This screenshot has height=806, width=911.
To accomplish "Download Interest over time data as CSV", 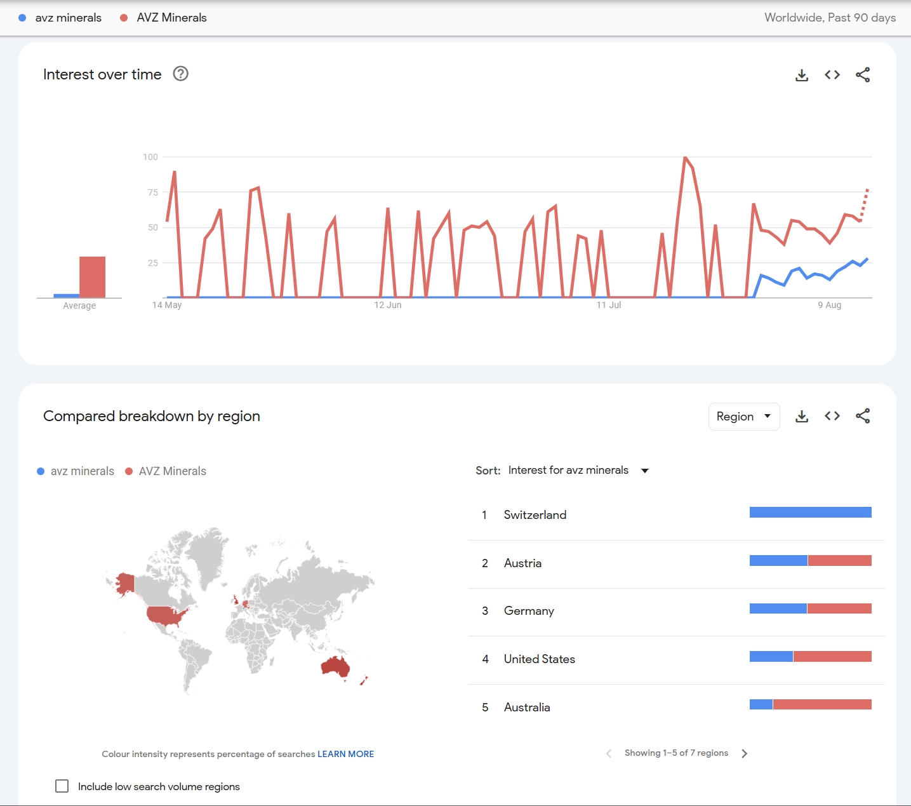I will (802, 75).
